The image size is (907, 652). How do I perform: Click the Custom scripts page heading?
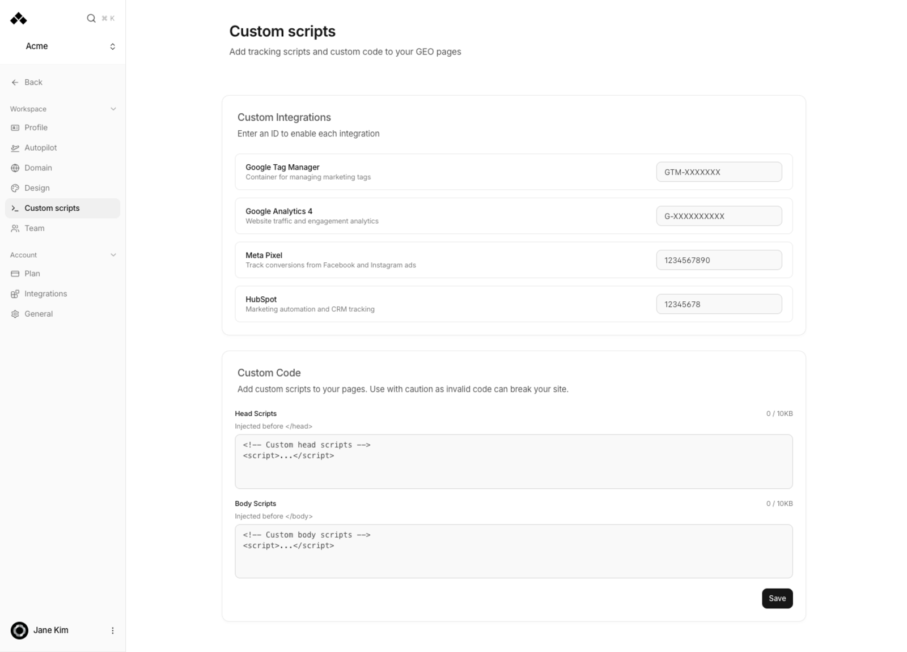pyautogui.click(x=282, y=31)
